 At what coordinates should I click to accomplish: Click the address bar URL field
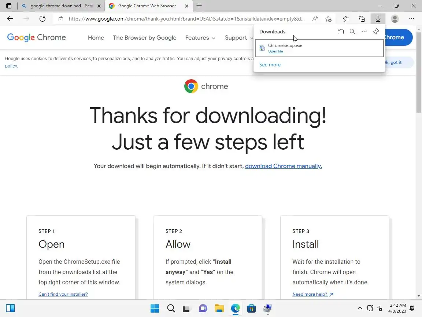(186, 19)
